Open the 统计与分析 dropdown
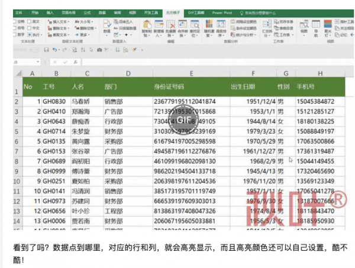The width and height of the screenshot is (355, 268). click(x=244, y=35)
